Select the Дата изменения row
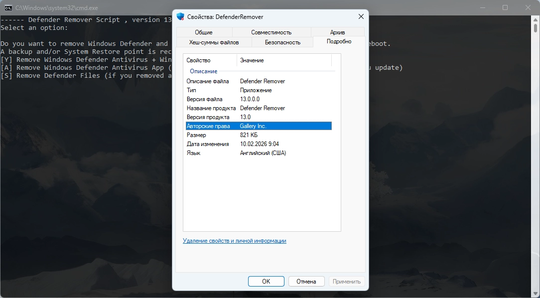Viewport: 540px width, 298px height. coord(259,144)
